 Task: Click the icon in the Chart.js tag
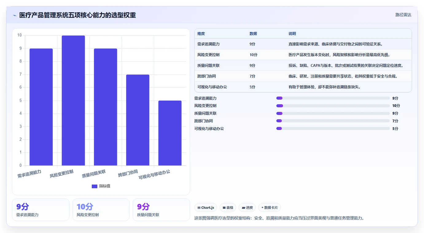(x=199, y=208)
